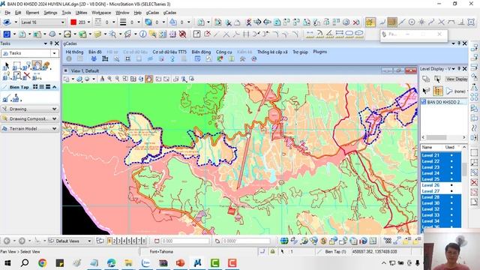Open the Level Manager stacked-layers icon

97,34
